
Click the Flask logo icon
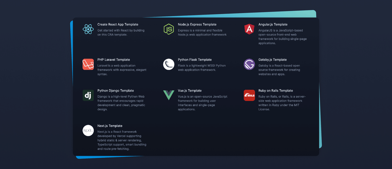pos(169,64)
